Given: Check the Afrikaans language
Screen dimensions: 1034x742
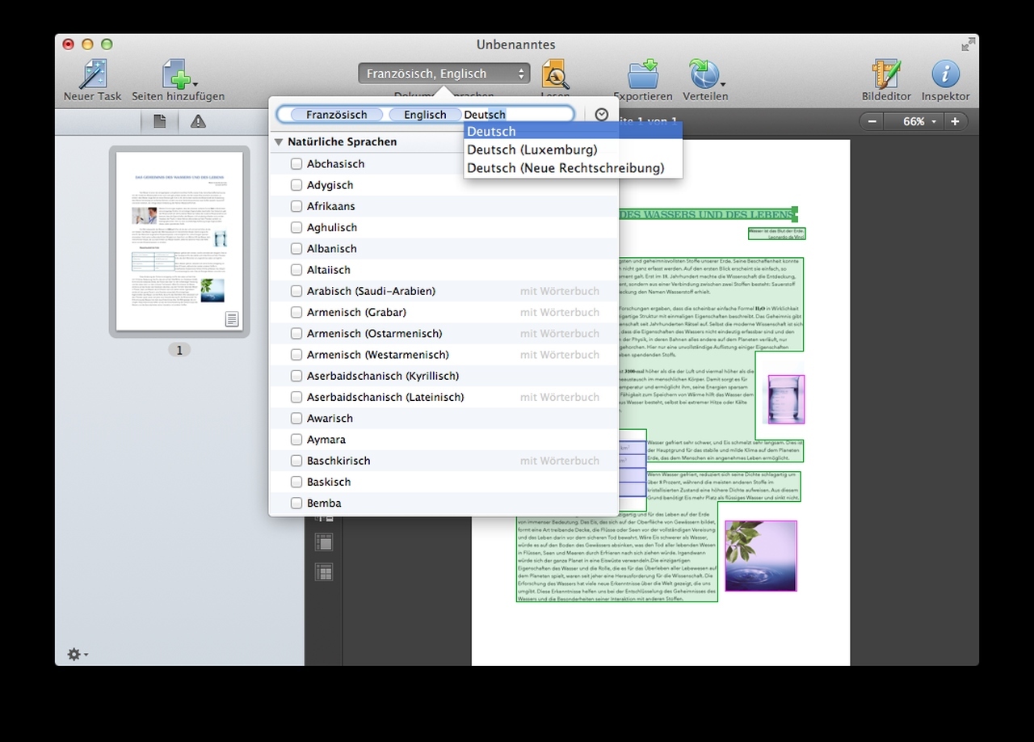Looking at the screenshot, I should pos(296,206).
